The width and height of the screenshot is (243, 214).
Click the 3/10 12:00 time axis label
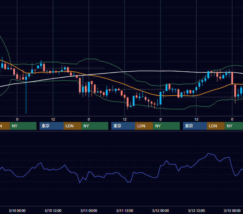pyautogui.click(x=53, y=210)
